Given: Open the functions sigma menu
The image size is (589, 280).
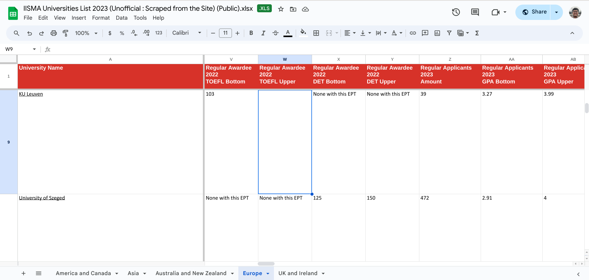Looking at the screenshot, I should [x=477, y=33].
